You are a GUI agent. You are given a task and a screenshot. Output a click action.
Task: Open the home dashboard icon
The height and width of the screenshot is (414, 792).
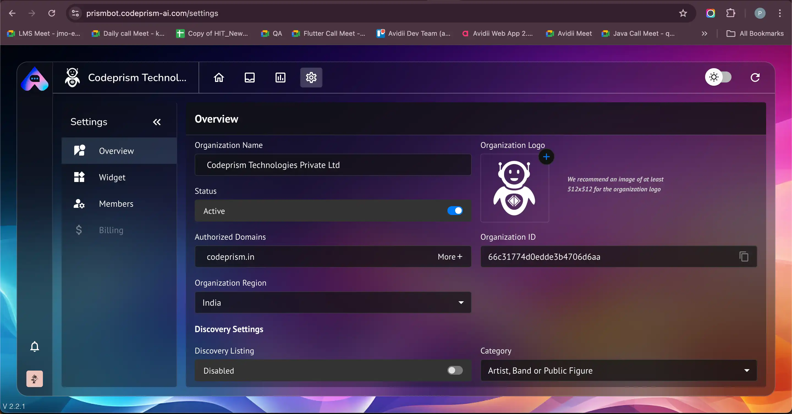219,78
